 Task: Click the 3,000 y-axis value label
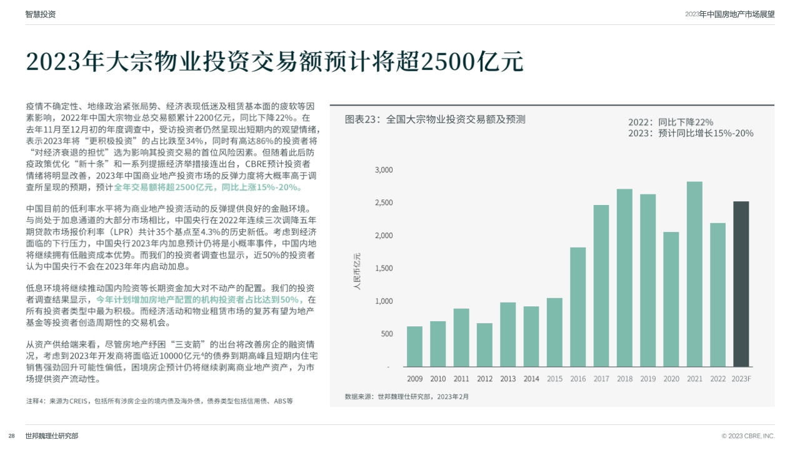(384, 170)
